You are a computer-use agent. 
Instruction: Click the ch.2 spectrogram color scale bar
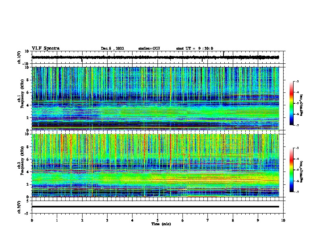292,170
